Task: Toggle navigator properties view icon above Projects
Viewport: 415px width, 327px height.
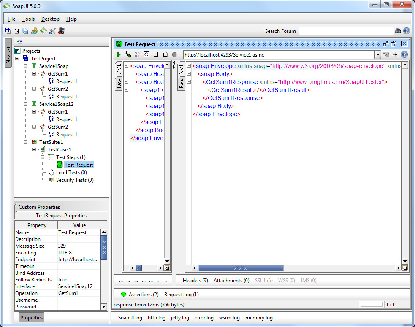Action: [19, 41]
